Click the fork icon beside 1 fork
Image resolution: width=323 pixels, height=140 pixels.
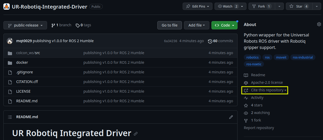click(246, 120)
